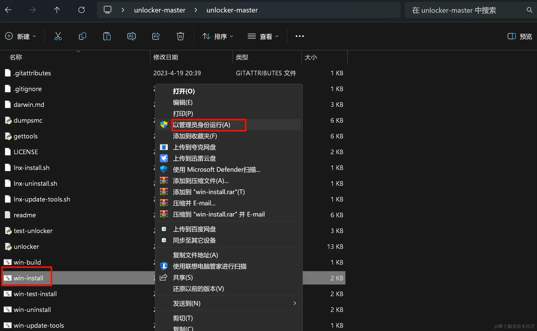
Task: Click the Delete trash can icon
Action: (x=180, y=36)
